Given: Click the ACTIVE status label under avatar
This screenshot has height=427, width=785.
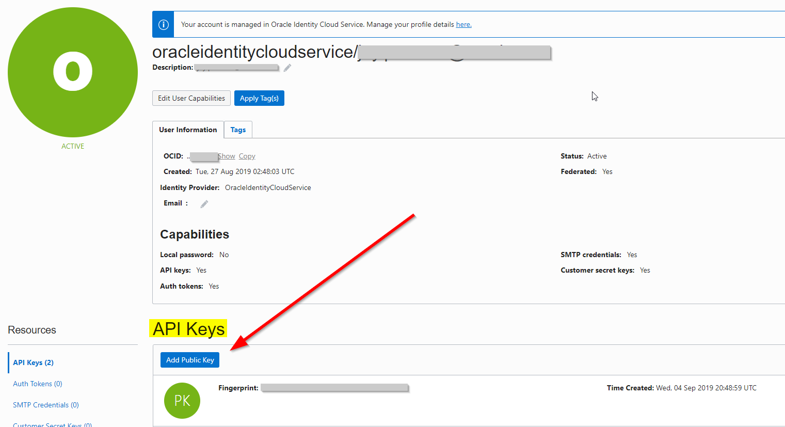Looking at the screenshot, I should [73, 146].
